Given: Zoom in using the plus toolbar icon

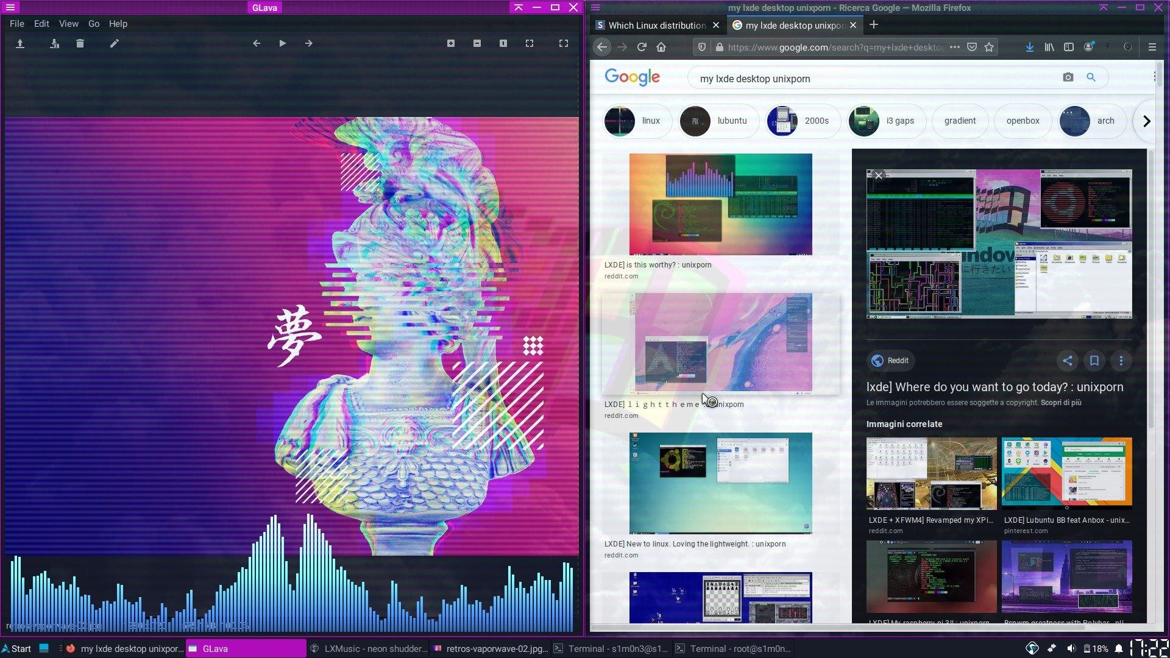Looking at the screenshot, I should (x=450, y=43).
